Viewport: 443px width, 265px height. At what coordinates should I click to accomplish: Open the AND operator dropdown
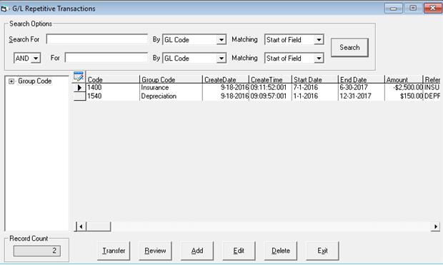pos(36,59)
